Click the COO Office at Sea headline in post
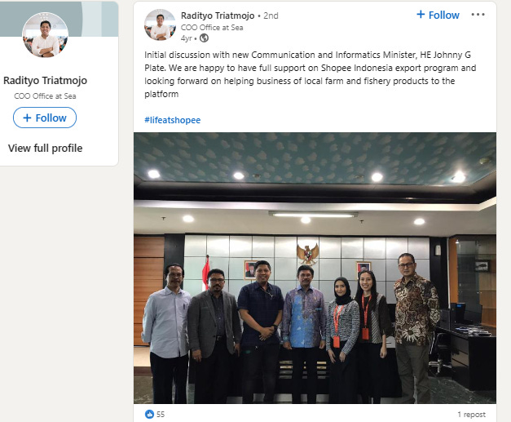This screenshot has width=511, height=422. pyautogui.click(x=212, y=28)
